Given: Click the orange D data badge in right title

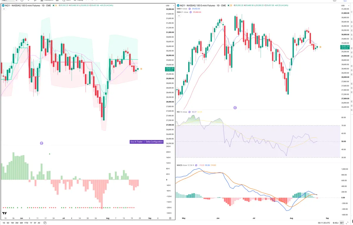Looking at the screenshot, I should point(231,6).
